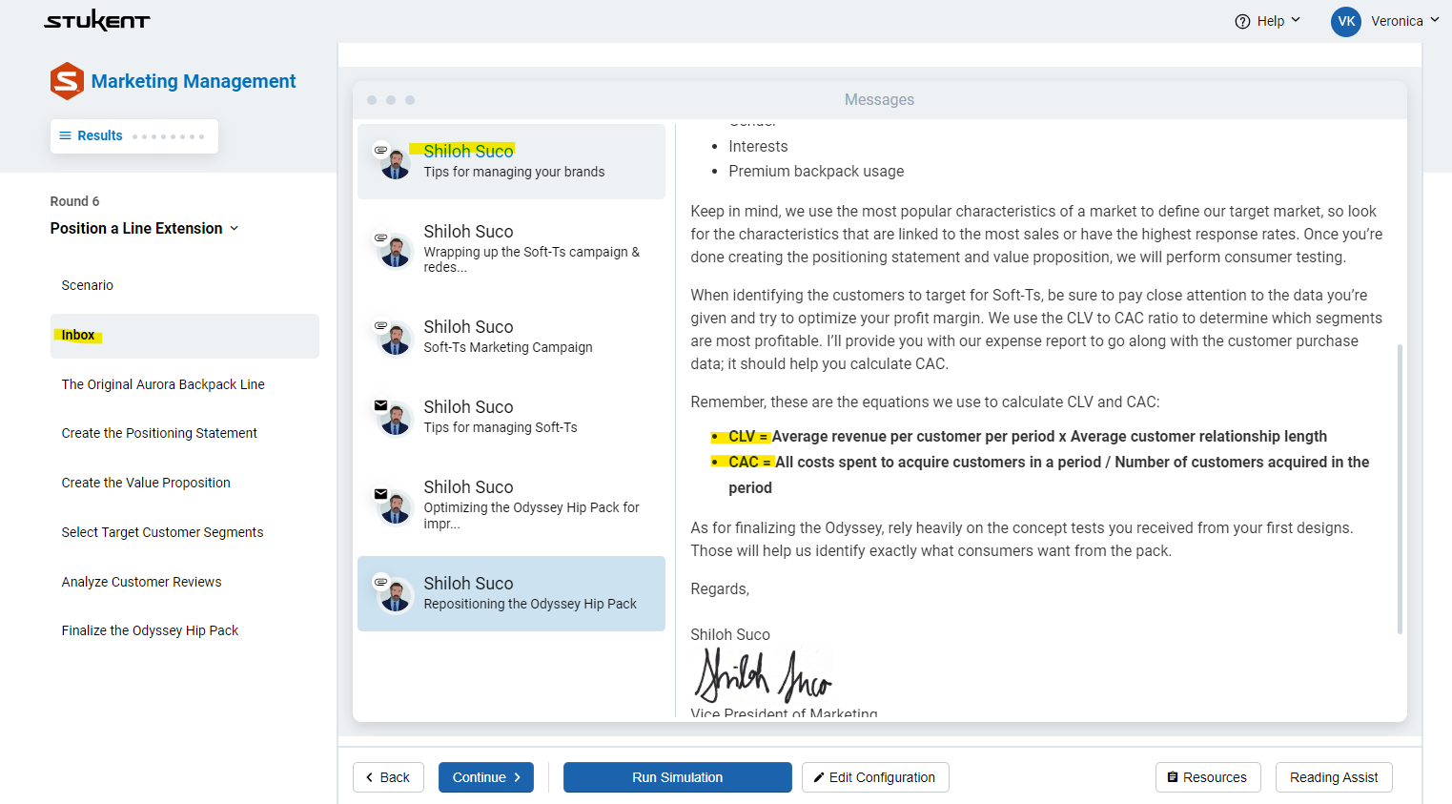Click avatar of Wrapping up Soft-Ts campaign message
Image resolution: width=1452 pixels, height=804 pixels.
(395, 252)
